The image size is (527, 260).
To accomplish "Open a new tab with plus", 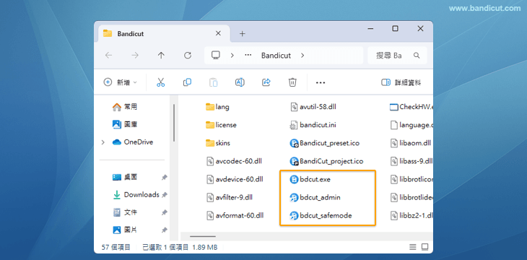I will point(243,34).
